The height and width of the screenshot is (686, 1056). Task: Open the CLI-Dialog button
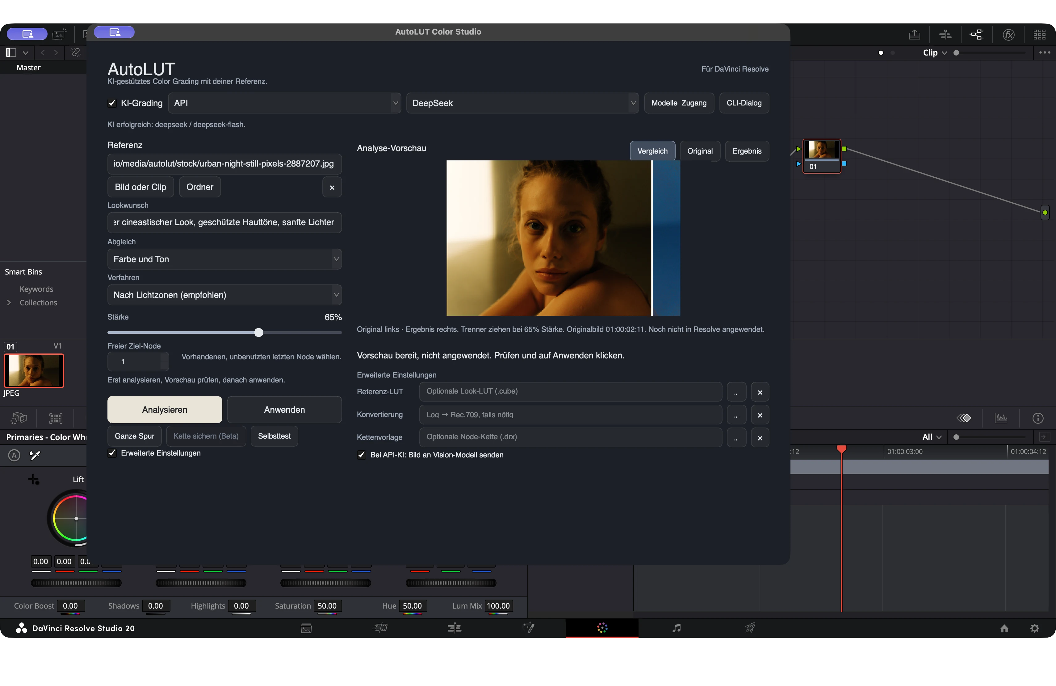(x=744, y=103)
